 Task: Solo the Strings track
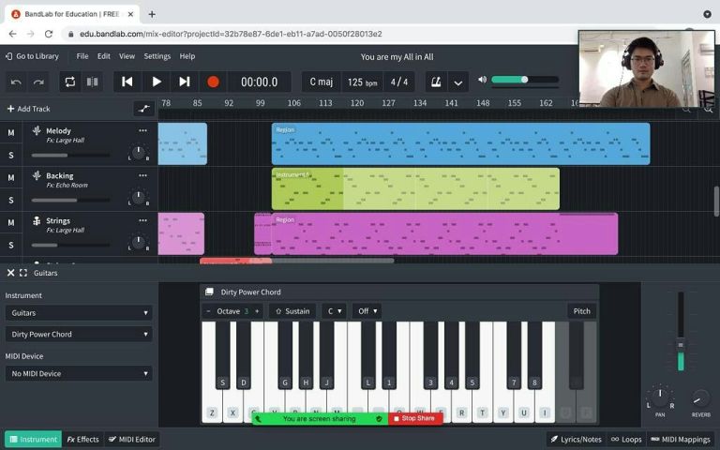[x=11, y=246]
